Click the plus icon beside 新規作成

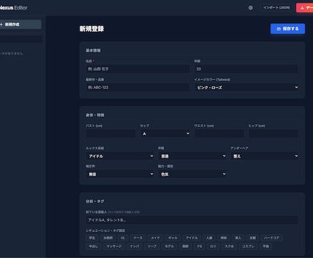point(1,24)
